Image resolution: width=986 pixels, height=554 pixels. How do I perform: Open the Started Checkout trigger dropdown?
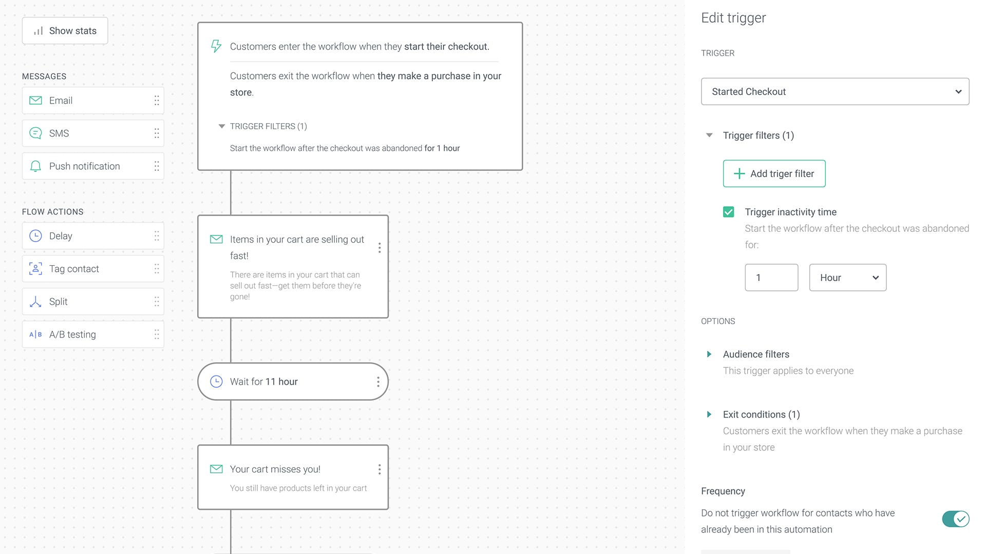pos(835,92)
